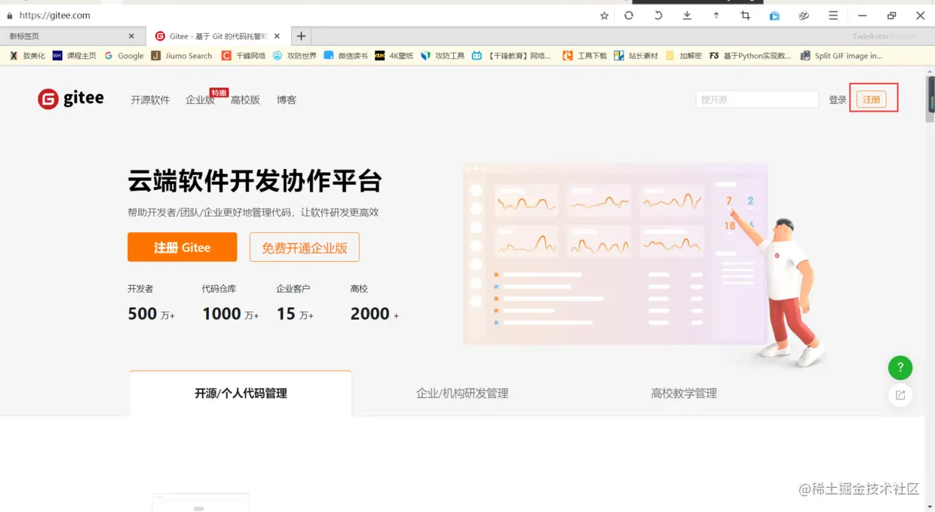Click the small red avatar toolbar icon

point(716,16)
